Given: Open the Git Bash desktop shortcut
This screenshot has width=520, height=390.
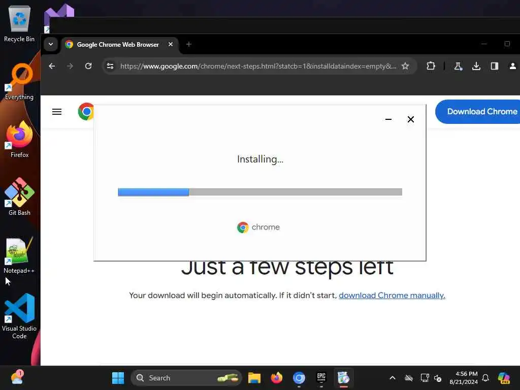Looking at the screenshot, I should click(x=19, y=197).
